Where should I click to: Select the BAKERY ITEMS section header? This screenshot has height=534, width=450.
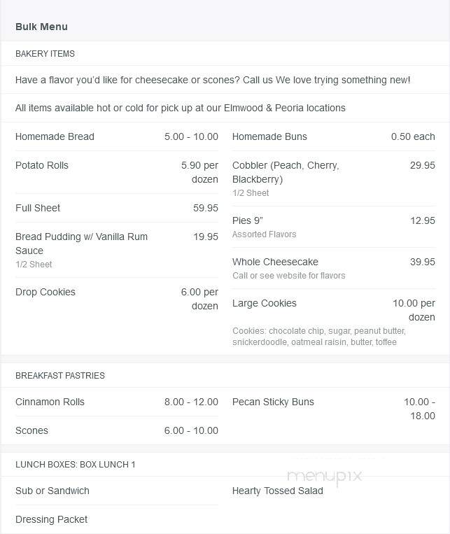pos(45,54)
